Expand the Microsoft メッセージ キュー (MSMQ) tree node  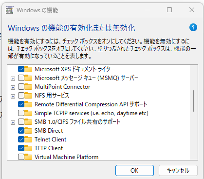(x=13, y=79)
